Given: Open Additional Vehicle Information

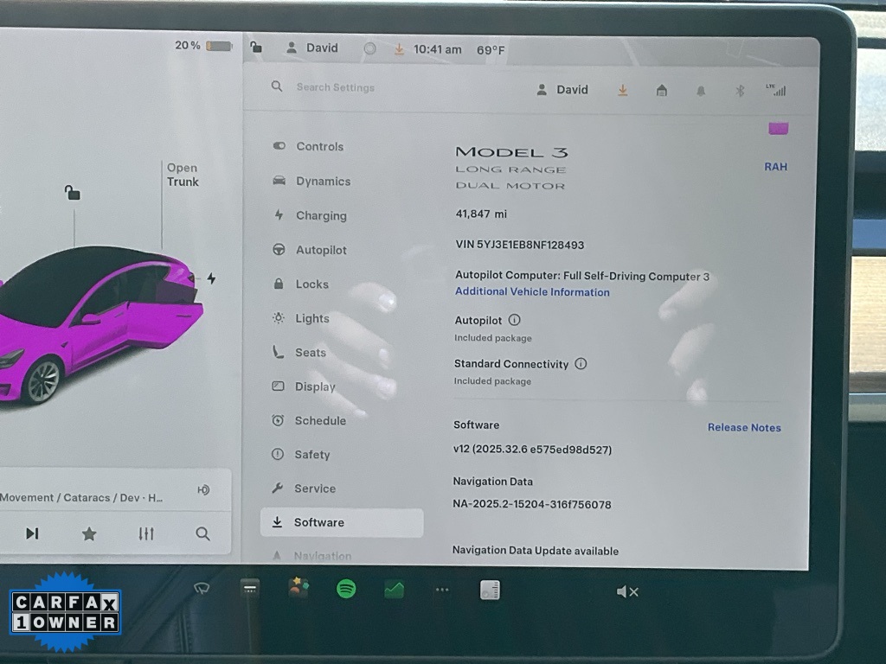Looking at the screenshot, I should tap(532, 291).
